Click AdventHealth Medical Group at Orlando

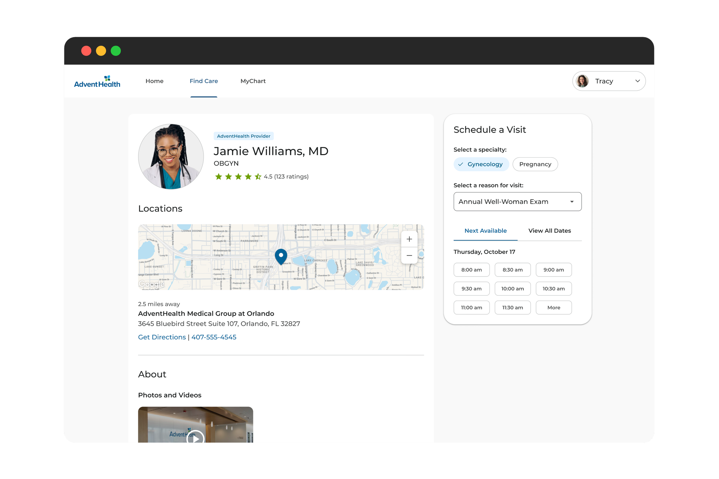(x=206, y=314)
